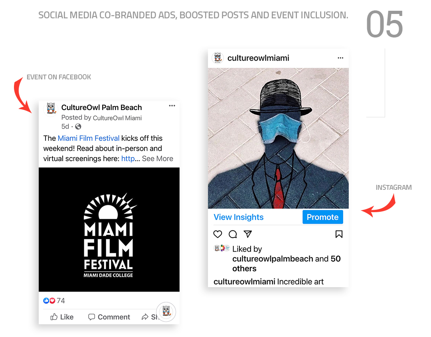Open the CultureOwl Palm Beach profile picture
Screen dimensions: 431x337
51,109
